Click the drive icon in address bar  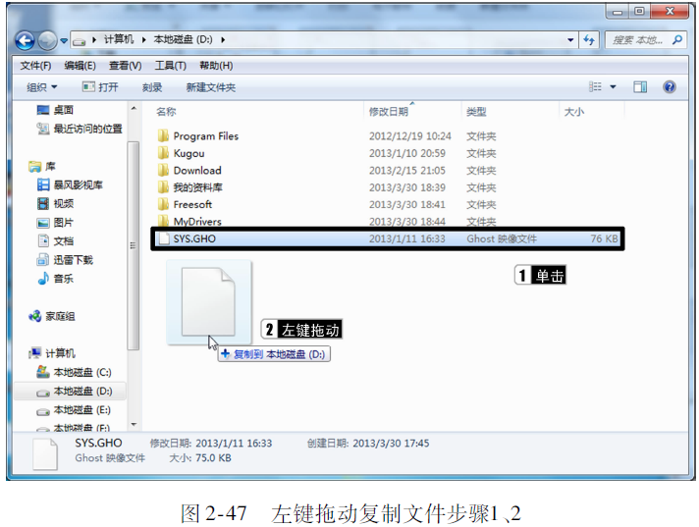coord(79,40)
